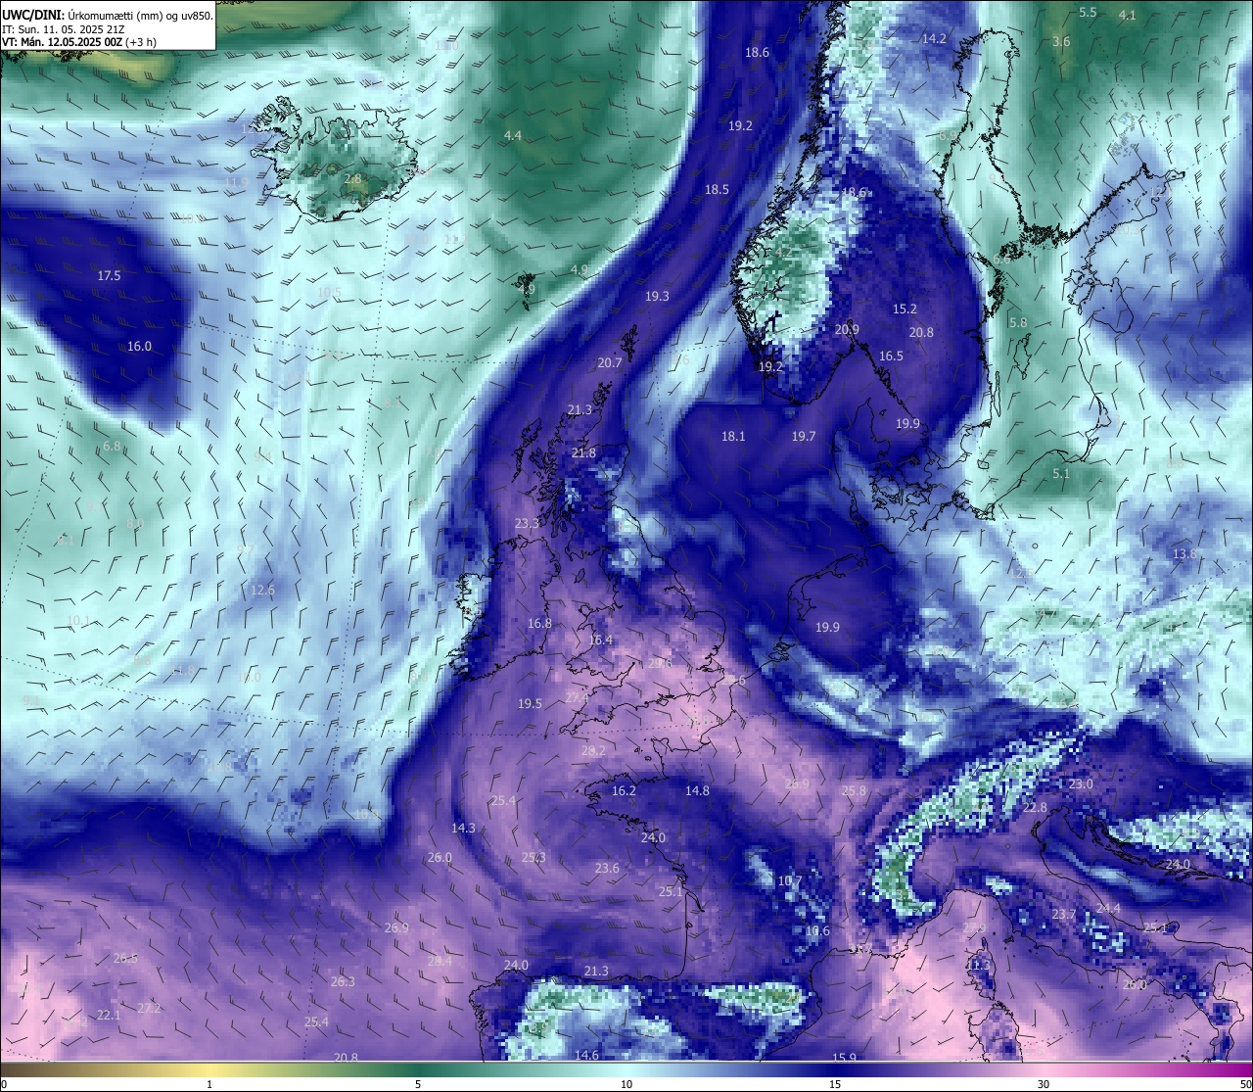Screen dimensions: 1253x1092
Task: Select the 23.3 value west of Scotland
Action: pos(527,524)
